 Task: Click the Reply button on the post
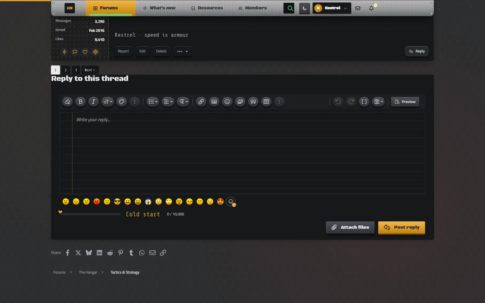[x=416, y=51]
